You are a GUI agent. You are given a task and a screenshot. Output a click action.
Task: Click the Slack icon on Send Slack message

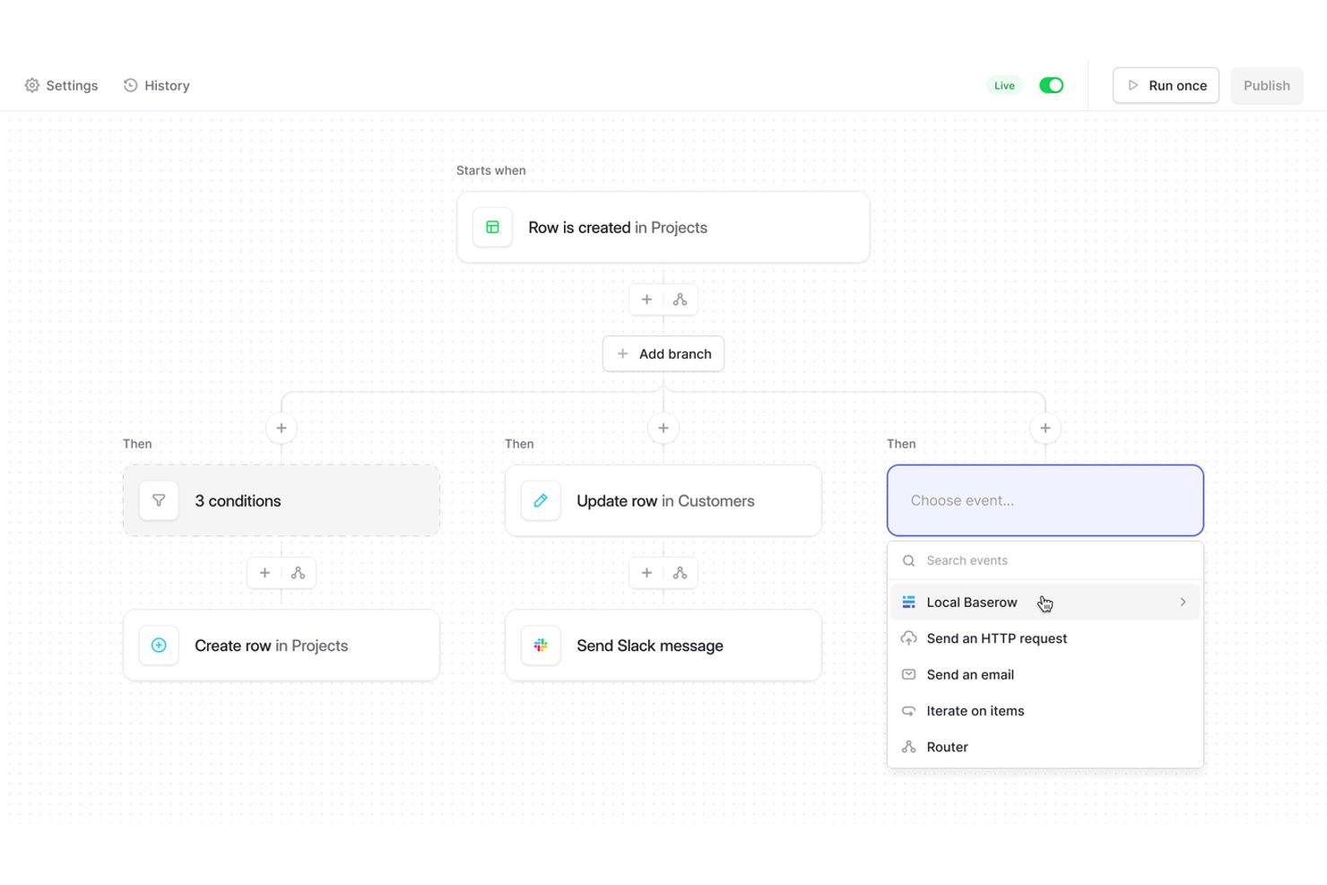541,646
